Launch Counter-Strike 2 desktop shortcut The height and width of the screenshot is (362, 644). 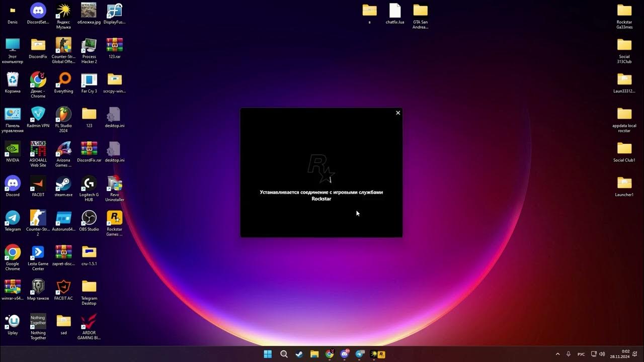(x=38, y=223)
